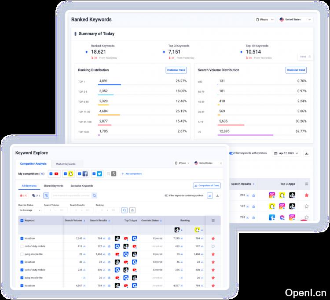330x300 pixels.
Task: Open the column settings menu in Keyword Explore table
Action: [213, 220]
